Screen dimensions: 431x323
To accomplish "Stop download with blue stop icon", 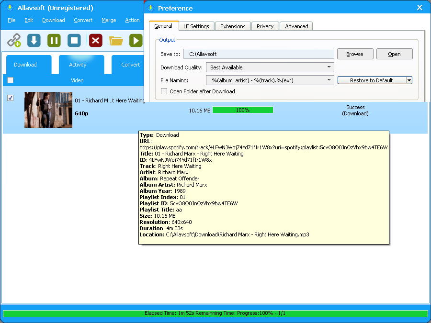I will coord(74,41).
